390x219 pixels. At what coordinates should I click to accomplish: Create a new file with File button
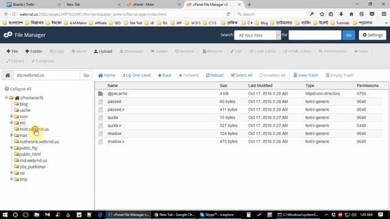click(12, 51)
